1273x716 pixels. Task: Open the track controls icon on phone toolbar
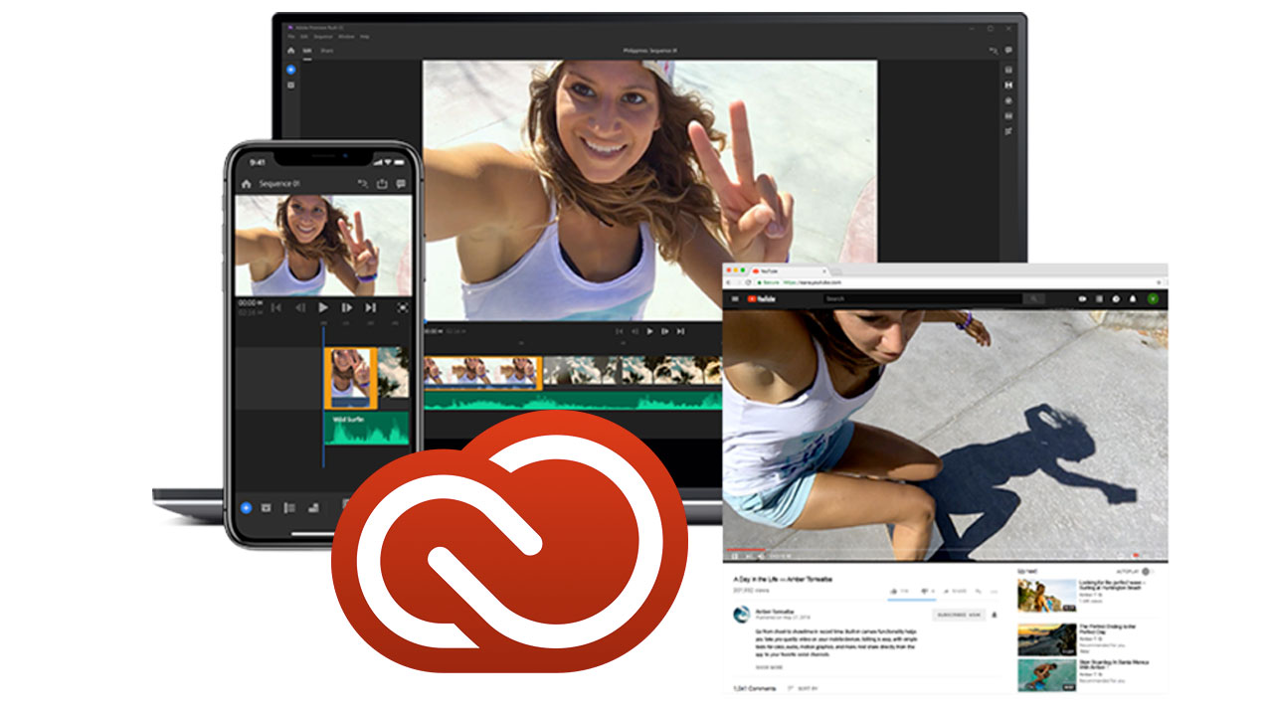[x=289, y=507]
